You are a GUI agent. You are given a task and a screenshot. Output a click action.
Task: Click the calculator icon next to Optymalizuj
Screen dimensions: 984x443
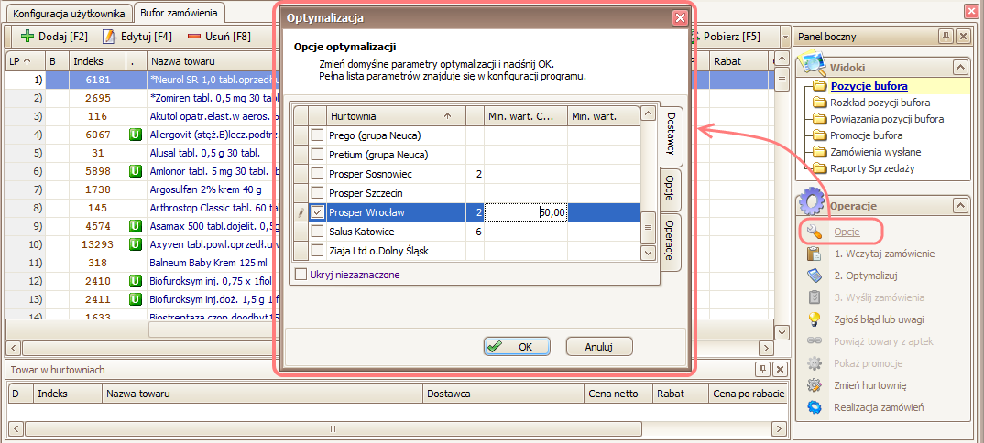click(814, 276)
